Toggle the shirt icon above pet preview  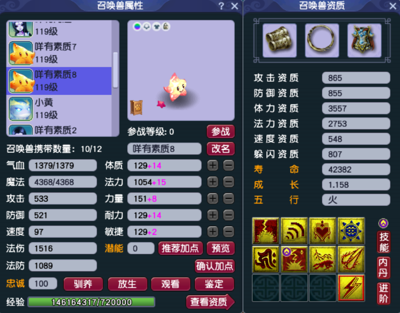coord(156,27)
